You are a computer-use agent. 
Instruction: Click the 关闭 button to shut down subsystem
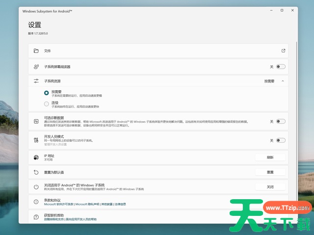(270, 187)
